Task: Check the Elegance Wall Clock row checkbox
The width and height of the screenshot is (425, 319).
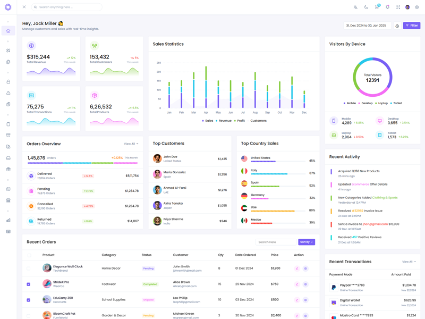Action: pyautogui.click(x=29, y=268)
